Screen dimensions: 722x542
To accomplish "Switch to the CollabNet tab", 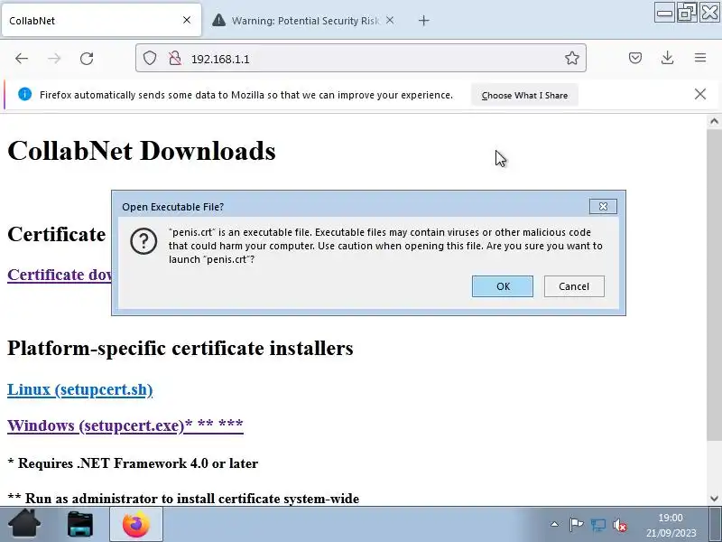I will [101, 20].
